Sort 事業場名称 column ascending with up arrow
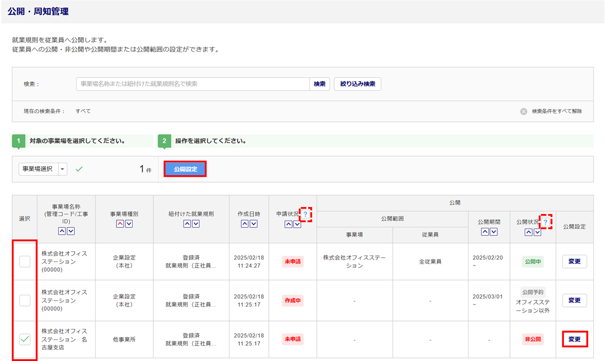 point(62,231)
